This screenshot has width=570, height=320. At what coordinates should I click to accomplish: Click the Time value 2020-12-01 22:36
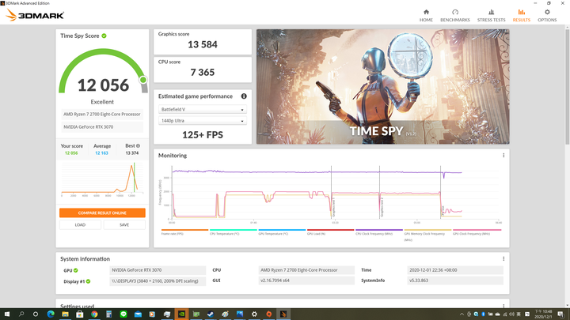(x=455, y=270)
